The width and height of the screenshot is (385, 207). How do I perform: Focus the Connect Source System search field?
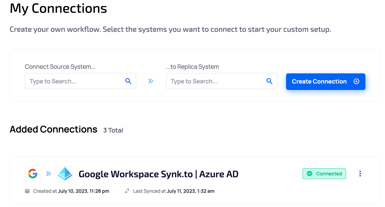coord(80,81)
